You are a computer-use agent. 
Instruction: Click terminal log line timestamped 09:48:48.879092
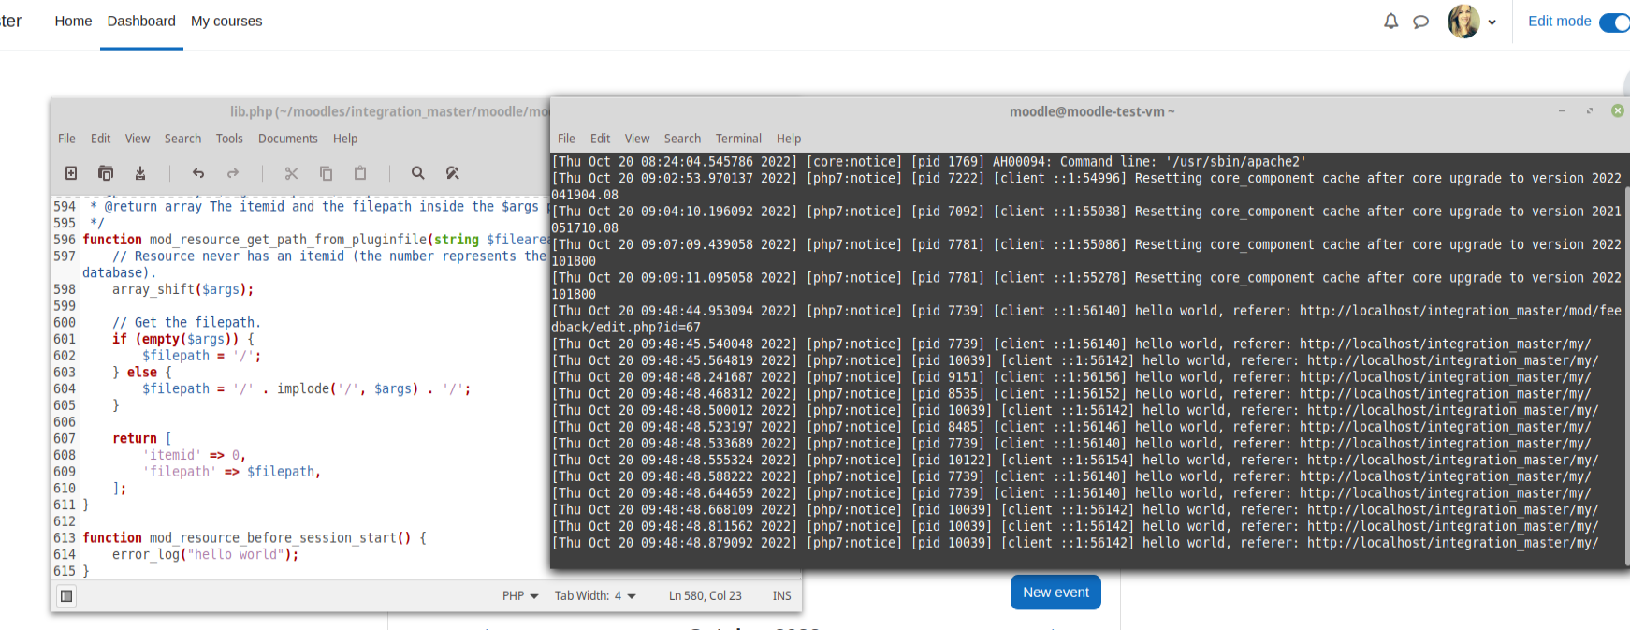point(1075,543)
